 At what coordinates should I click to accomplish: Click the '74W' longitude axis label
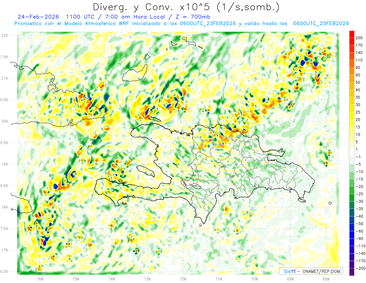coord(112,279)
